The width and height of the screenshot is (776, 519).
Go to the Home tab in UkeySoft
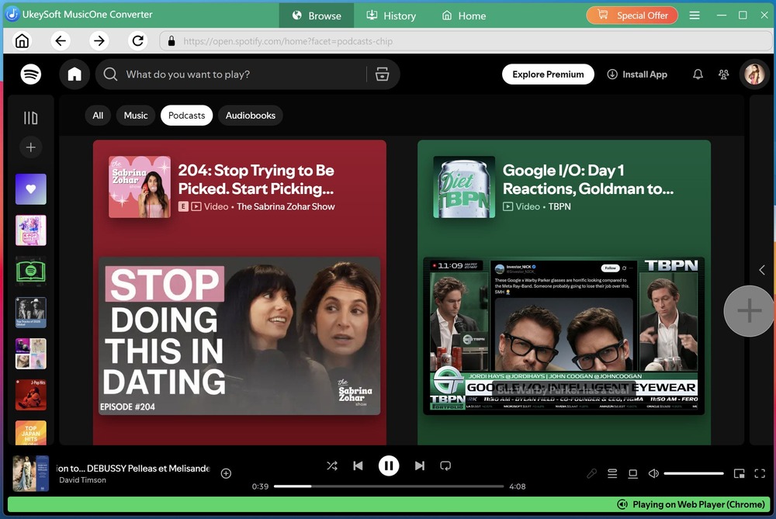464,16
